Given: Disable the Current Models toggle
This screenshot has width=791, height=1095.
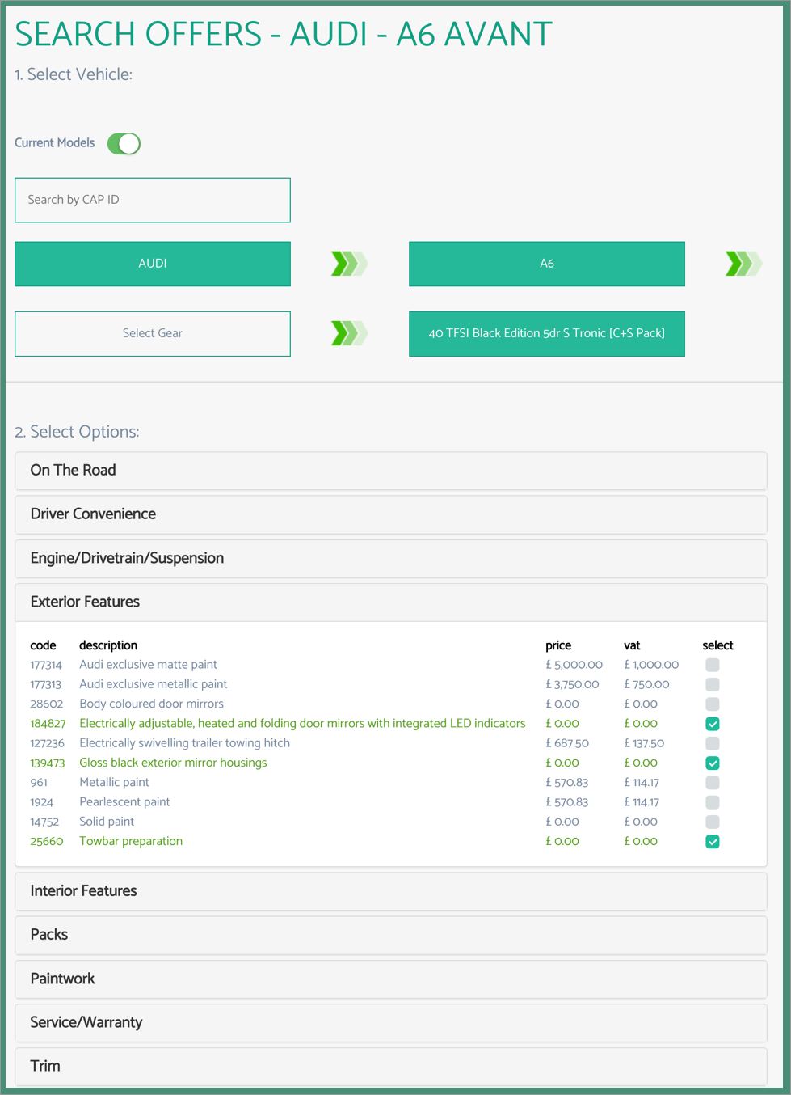Looking at the screenshot, I should coord(123,143).
